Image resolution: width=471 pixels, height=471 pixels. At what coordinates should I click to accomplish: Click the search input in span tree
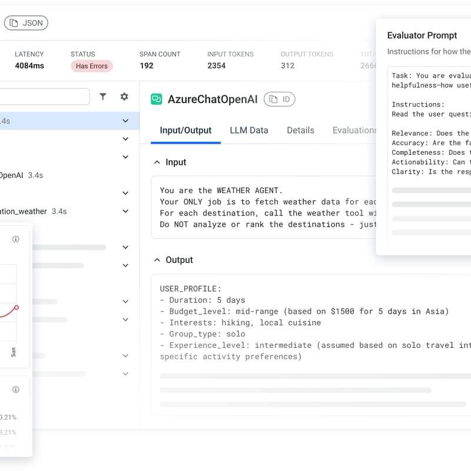coord(45,97)
